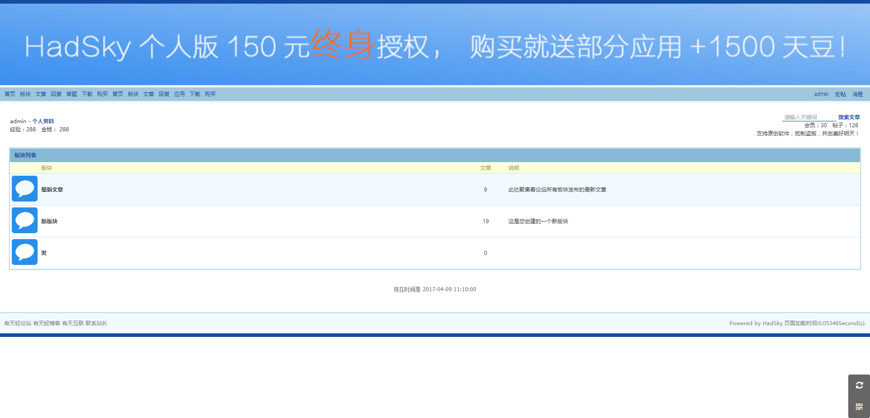Open 联系站长 footer link
This screenshot has height=418, width=870.
[97, 323]
